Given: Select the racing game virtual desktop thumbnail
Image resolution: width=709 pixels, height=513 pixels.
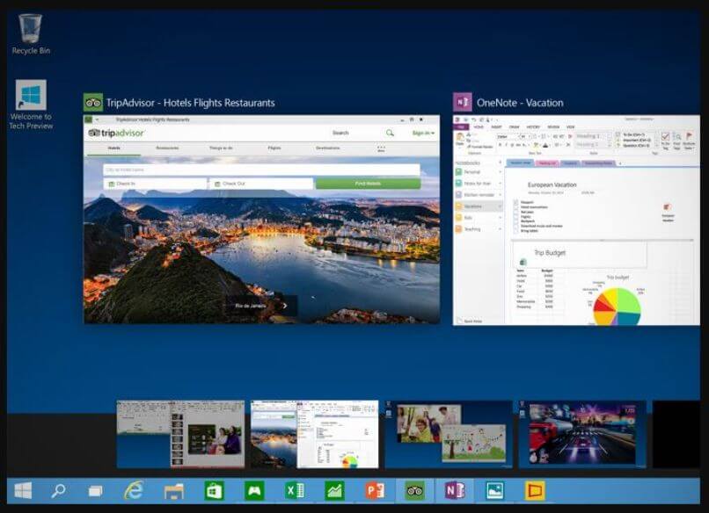Looking at the screenshot, I should pos(582,434).
